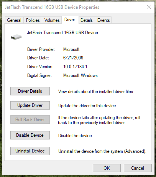The image size is (156, 177).
Task: Click the Driver Provider value Microsoft
Action: pos(71,49)
